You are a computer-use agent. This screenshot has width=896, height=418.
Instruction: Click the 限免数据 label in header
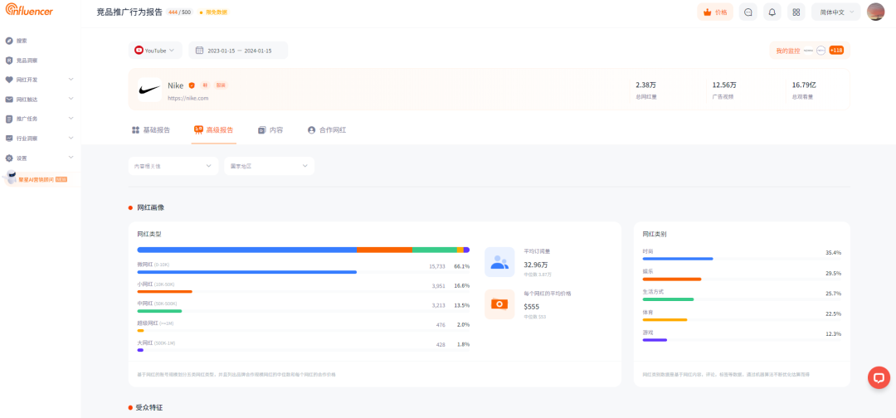(x=213, y=12)
